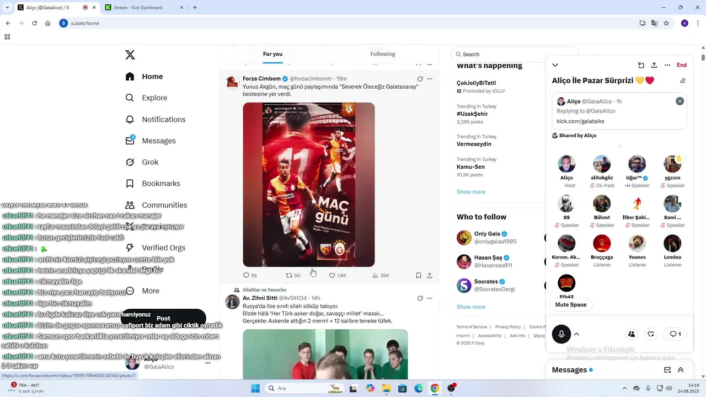Open more options on Av. Zihni Sitti post

430,298
